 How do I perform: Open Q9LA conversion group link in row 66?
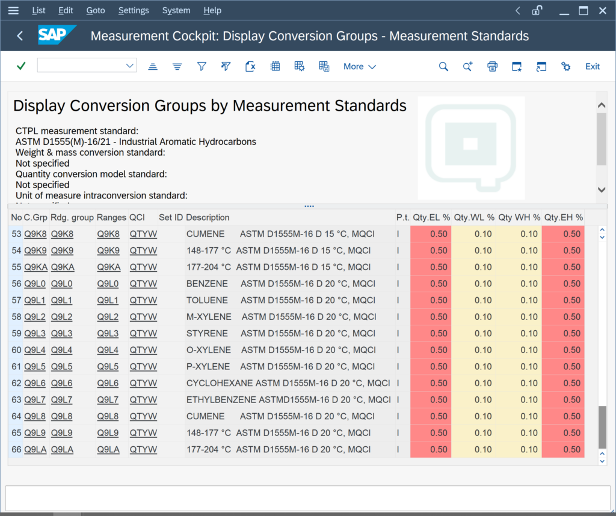[35, 450]
